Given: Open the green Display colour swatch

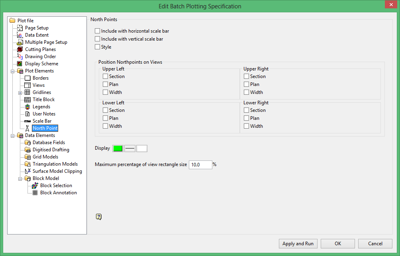Looking at the screenshot, I should click(118, 149).
